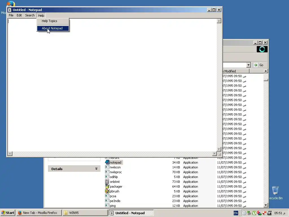Click the Application type in the odihlp row
This screenshot has height=217, width=289.
(191, 177)
